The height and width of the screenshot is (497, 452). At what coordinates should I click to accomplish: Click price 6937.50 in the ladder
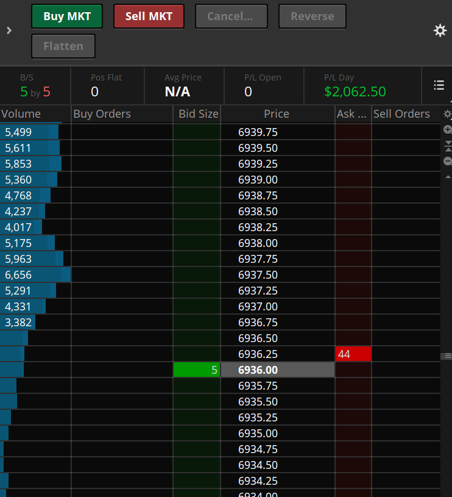point(258,274)
